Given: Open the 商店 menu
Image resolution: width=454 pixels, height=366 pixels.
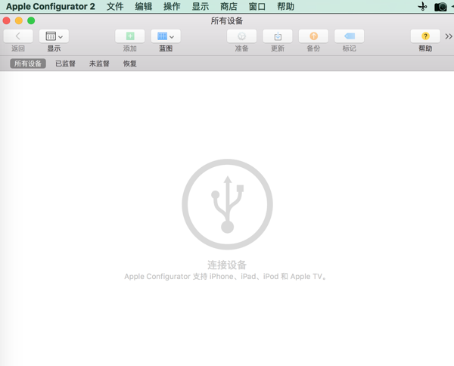Looking at the screenshot, I should point(229,6).
